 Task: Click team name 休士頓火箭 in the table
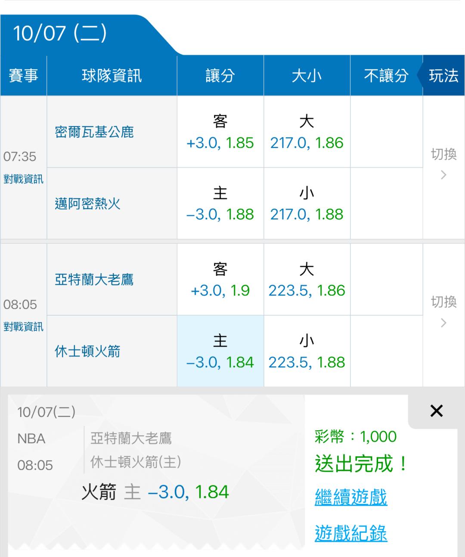click(87, 351)
